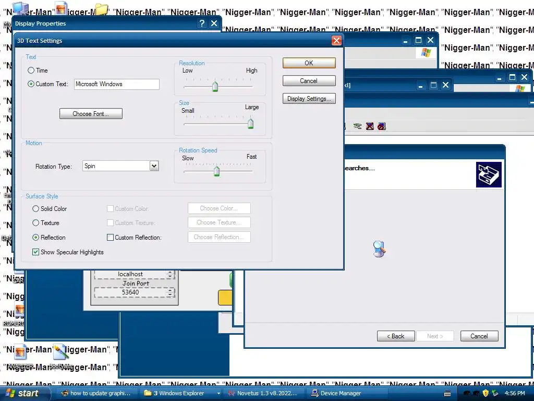Minimize the topmost background window
Image resolution: width=534 pixels, height=401 pixels.
point(405,41)
